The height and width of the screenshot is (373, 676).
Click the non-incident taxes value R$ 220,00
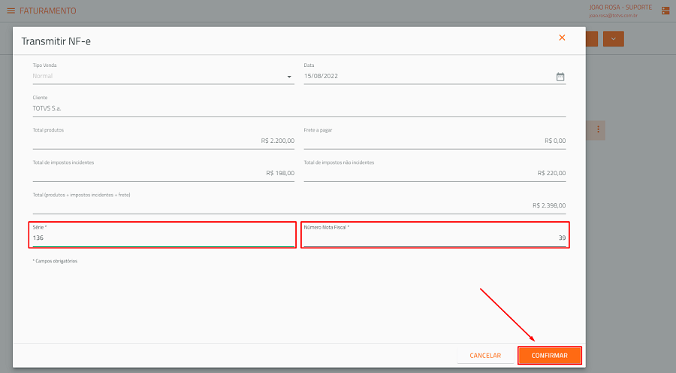pyautogui.click(x=551, y=173)
